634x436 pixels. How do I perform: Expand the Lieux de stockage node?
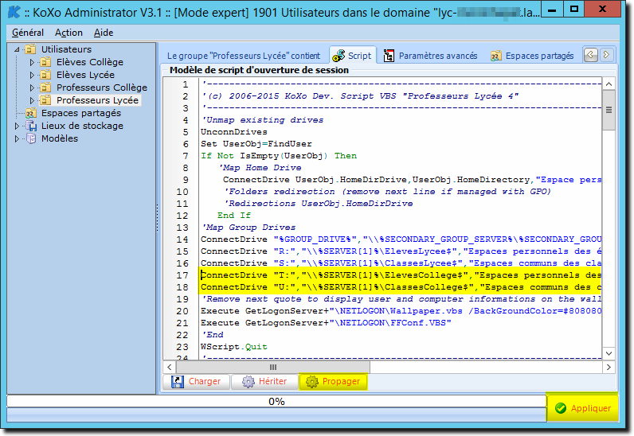[17, 126]
